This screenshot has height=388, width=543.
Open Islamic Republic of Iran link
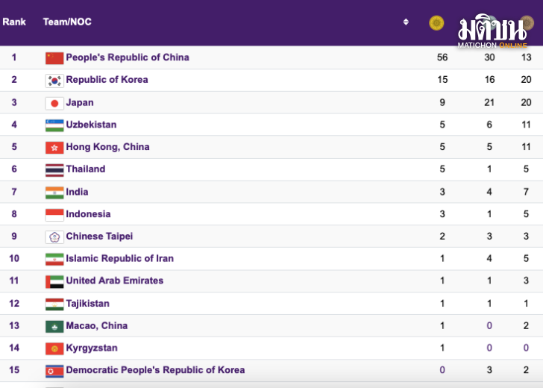[x=120, y=258]
